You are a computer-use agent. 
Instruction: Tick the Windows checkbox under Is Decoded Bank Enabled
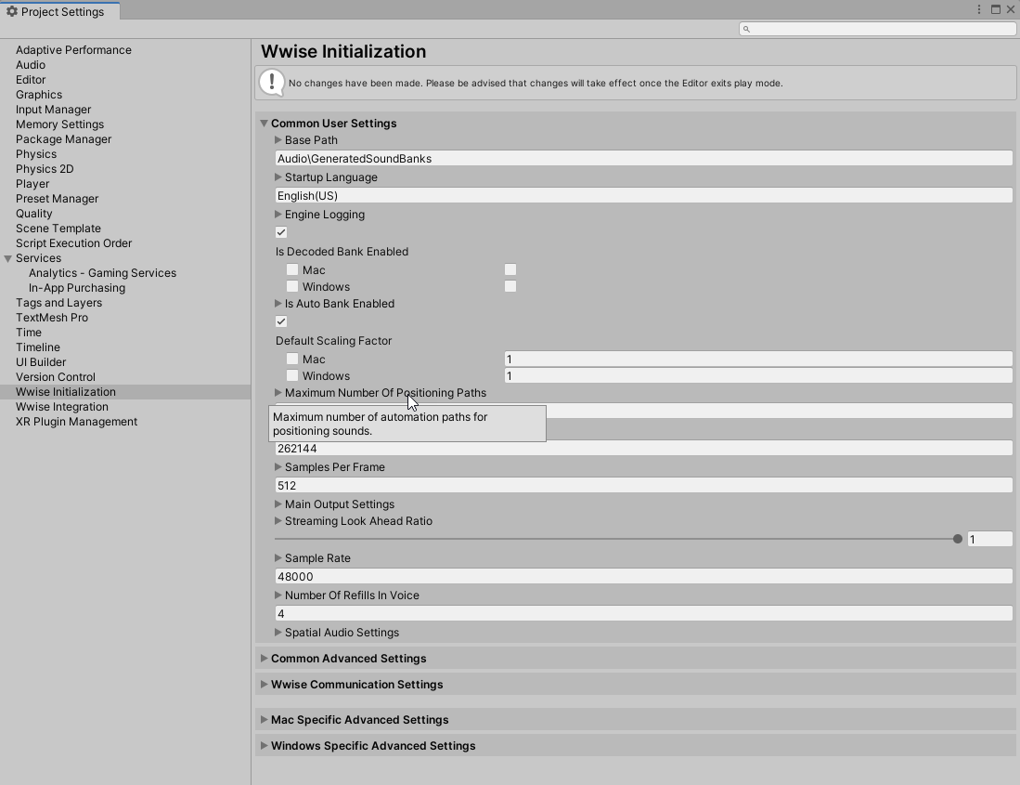coord(292,287)
